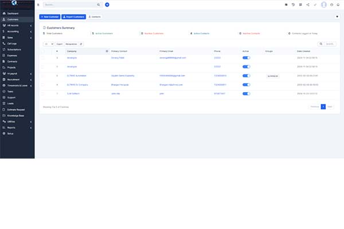Image resolution: width=344 pixels, height=229 pixels.
Task: Click the Estimate Request icon in sidebar
Action: click(x=4, y=109)
